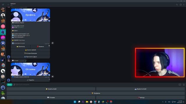
Task: Focus the message input field
Action: [x=97, y=85]
